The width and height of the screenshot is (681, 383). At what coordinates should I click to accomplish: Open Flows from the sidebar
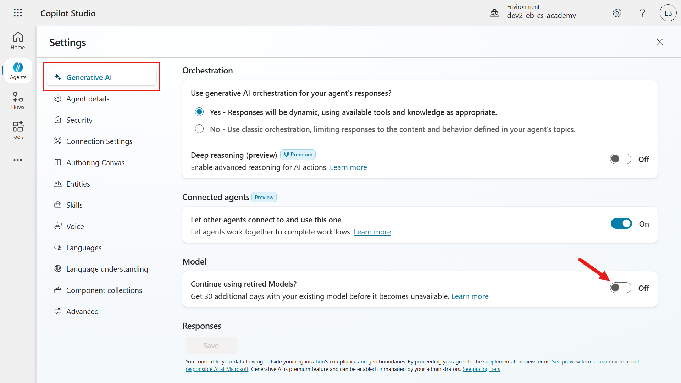18,101
